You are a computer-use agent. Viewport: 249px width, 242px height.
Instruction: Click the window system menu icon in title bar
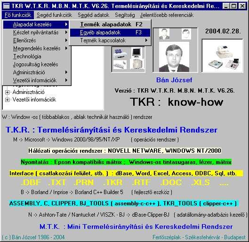(6, 6)
